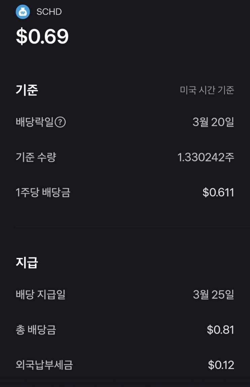The height and width of the screenshot is (387, 250).
Task: Select the 3월 20일 ex-dividend date
Action: point(213,122)
